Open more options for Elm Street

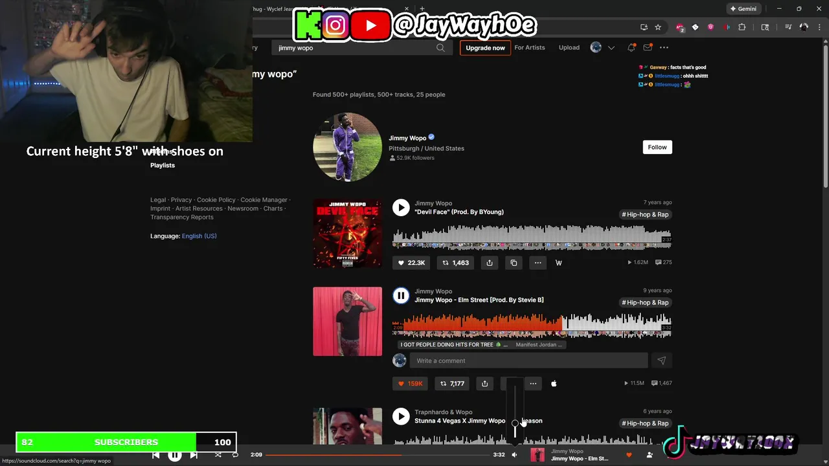point(533,383)
